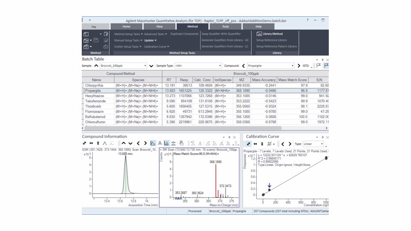
Task: Open Method Setup Tasks menu
Action: click(x=128, y=34)
